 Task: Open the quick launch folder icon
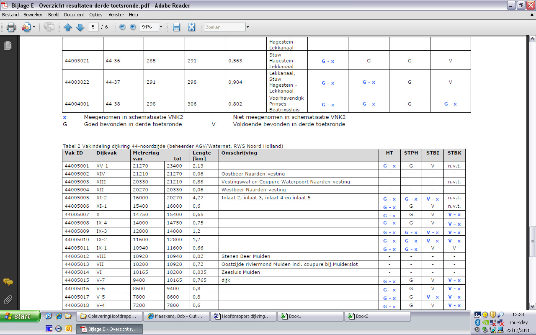click(68, 316)
